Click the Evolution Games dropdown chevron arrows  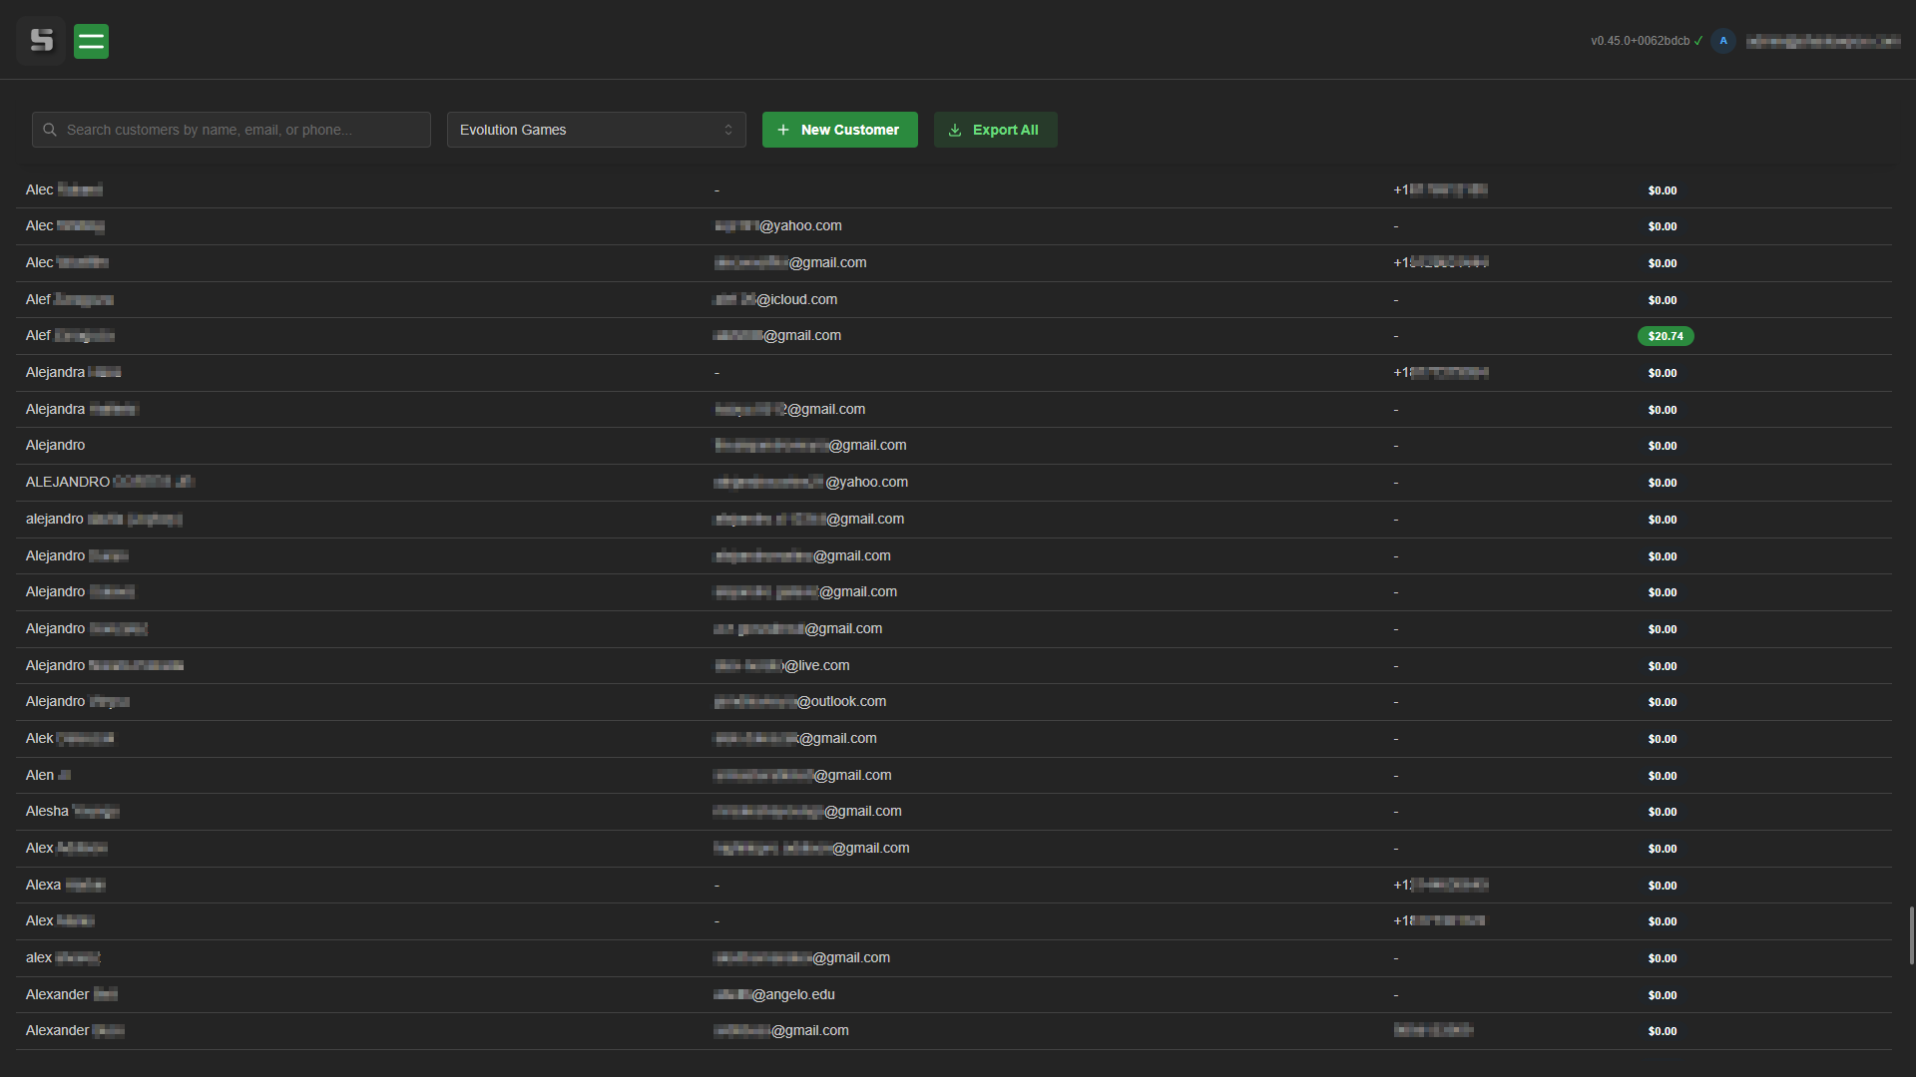point(728,131)
